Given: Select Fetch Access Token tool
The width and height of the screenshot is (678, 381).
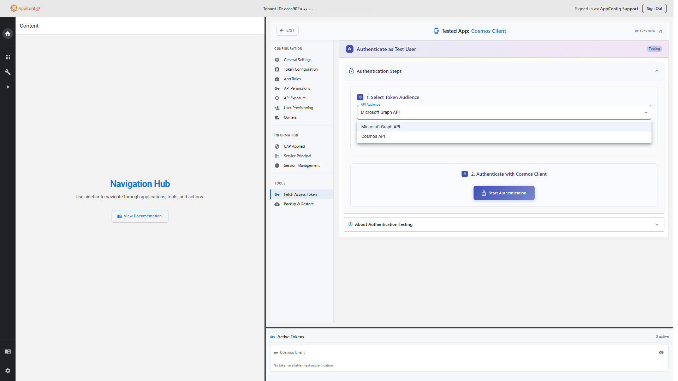Looking at the screenshot, I should (302, 195).
